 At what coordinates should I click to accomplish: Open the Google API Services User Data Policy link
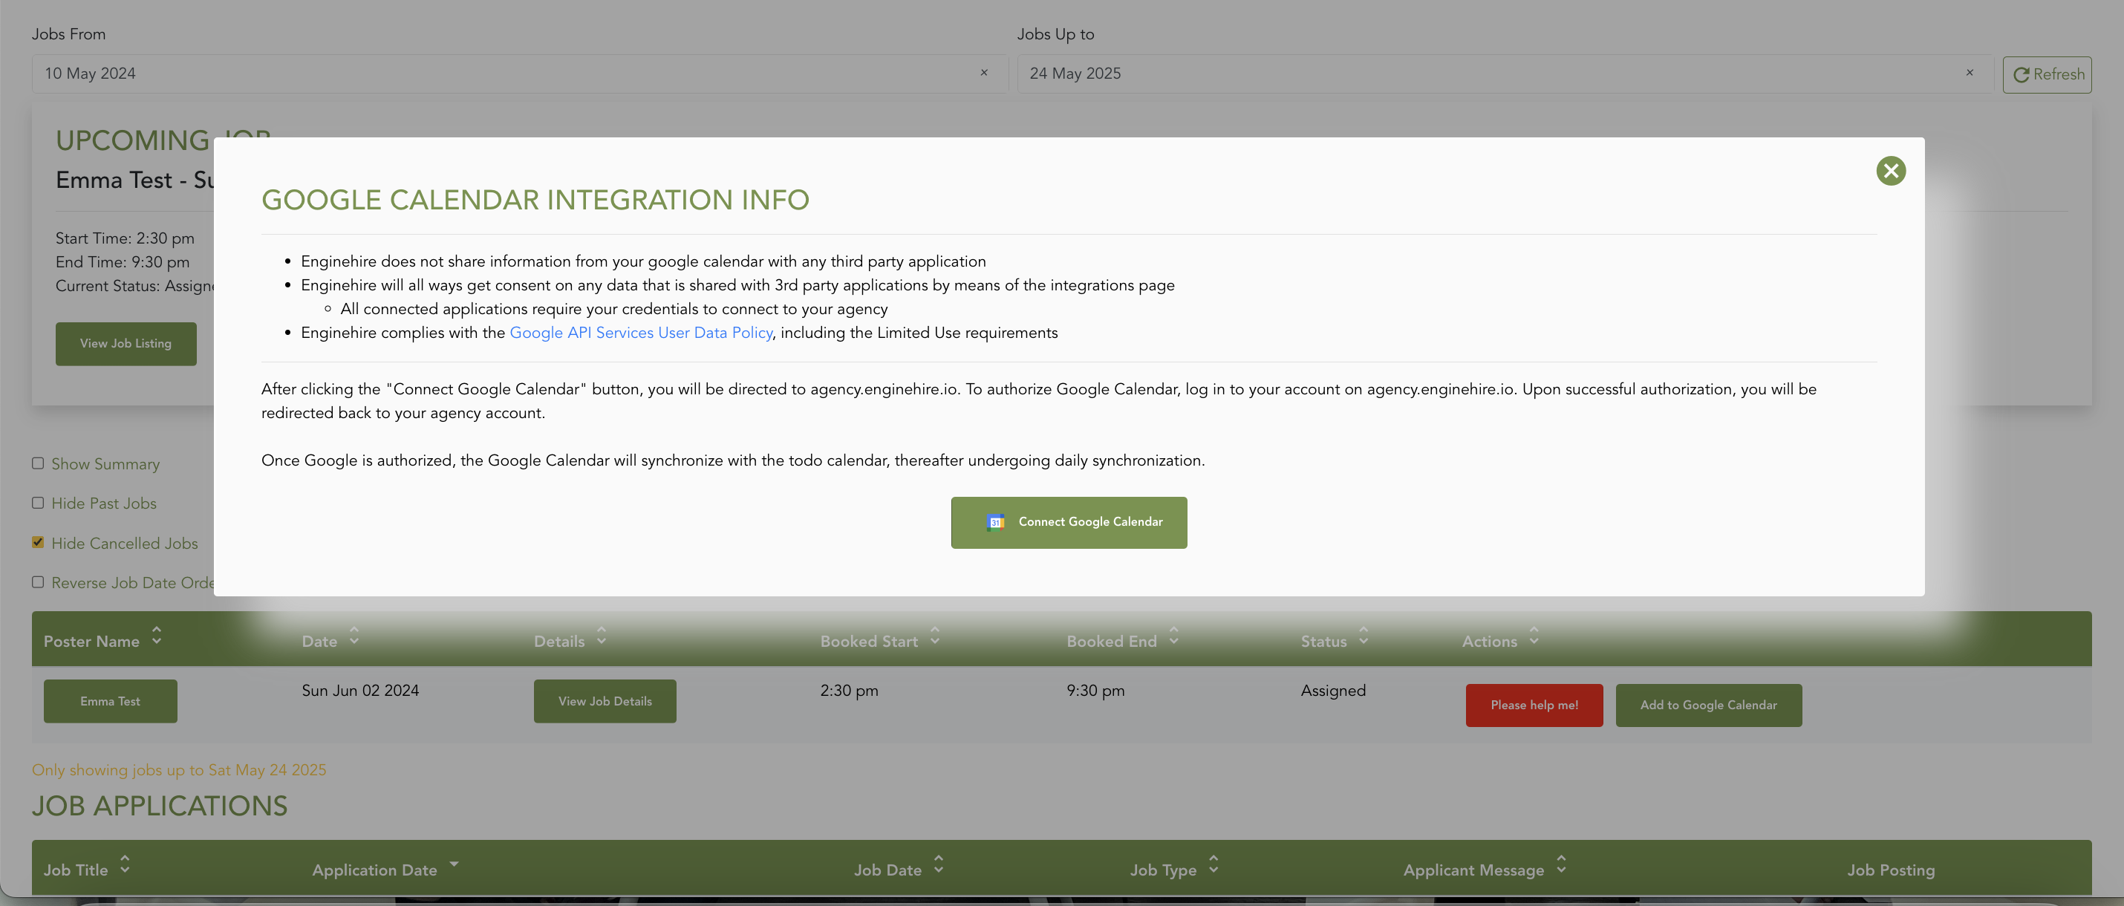(x=641, y=332)
